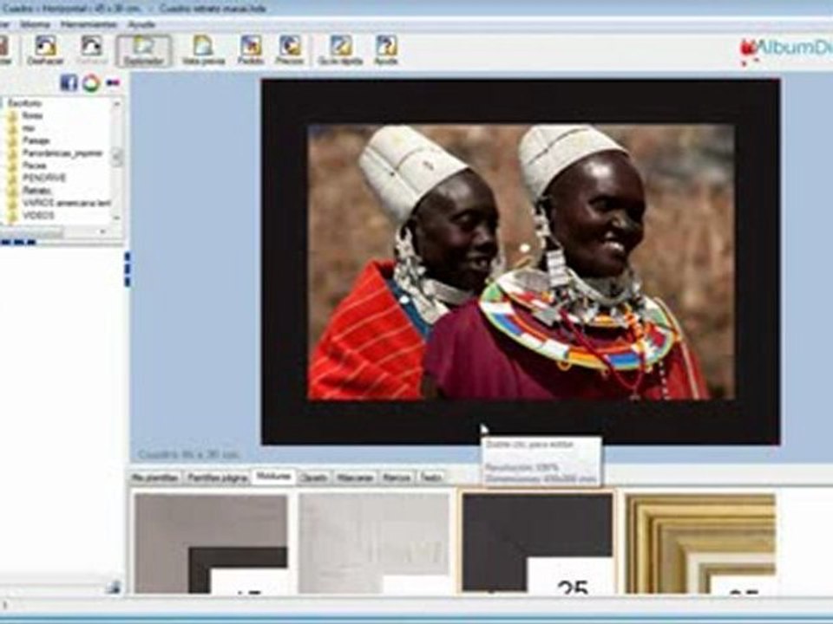This screenshot has width=833, height=624.
Task: Switch to the Texto tab
Action: coord(431,478)
